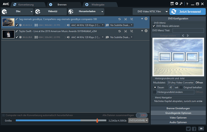Click pencil rename icon for Taylor Swift video
The width and height of the screenshot is (207, 132).
[17, 31]
